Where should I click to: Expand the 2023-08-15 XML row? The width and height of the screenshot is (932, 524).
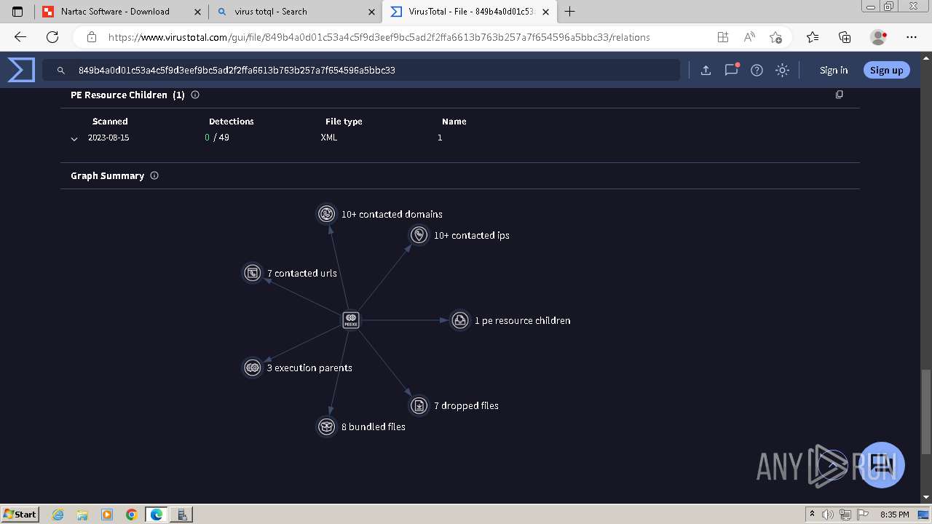click(74, 138)
